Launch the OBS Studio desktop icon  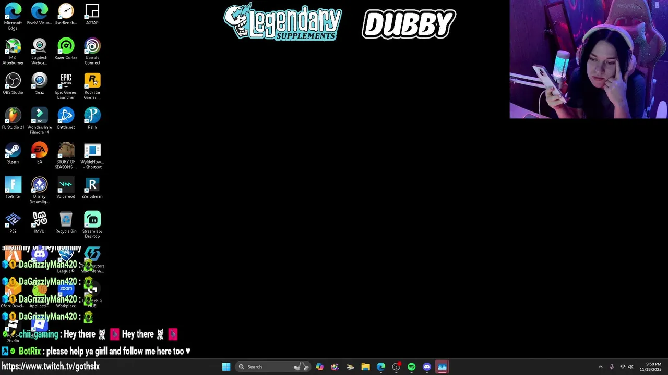click(x=13, y=83)
